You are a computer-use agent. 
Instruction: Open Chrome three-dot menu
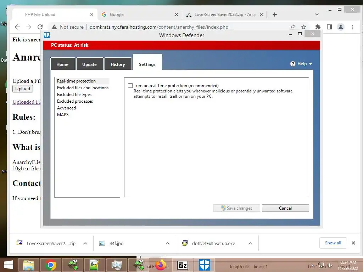(352, 27)
